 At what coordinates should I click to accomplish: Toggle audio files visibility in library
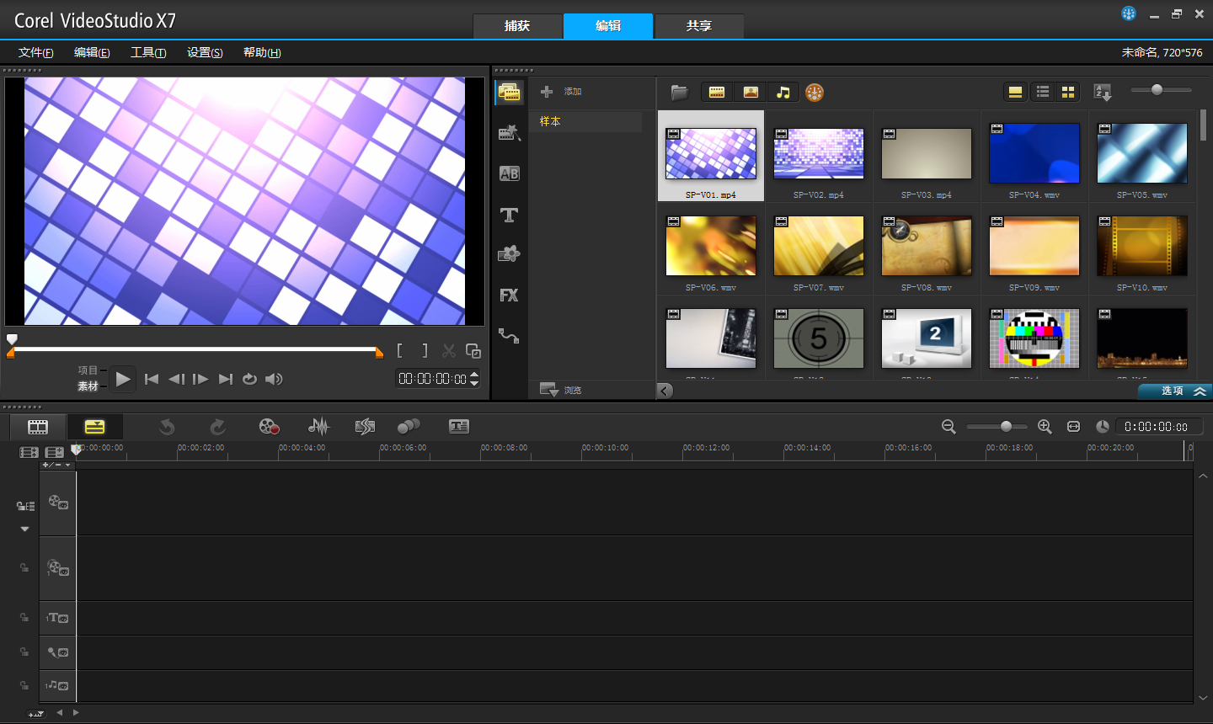pyautogui.click(x=783, y=93)
